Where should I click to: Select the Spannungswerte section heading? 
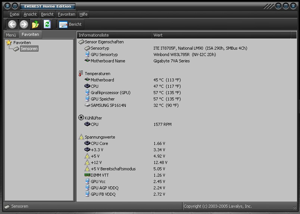pyautogui.click(x=100, y=137)
